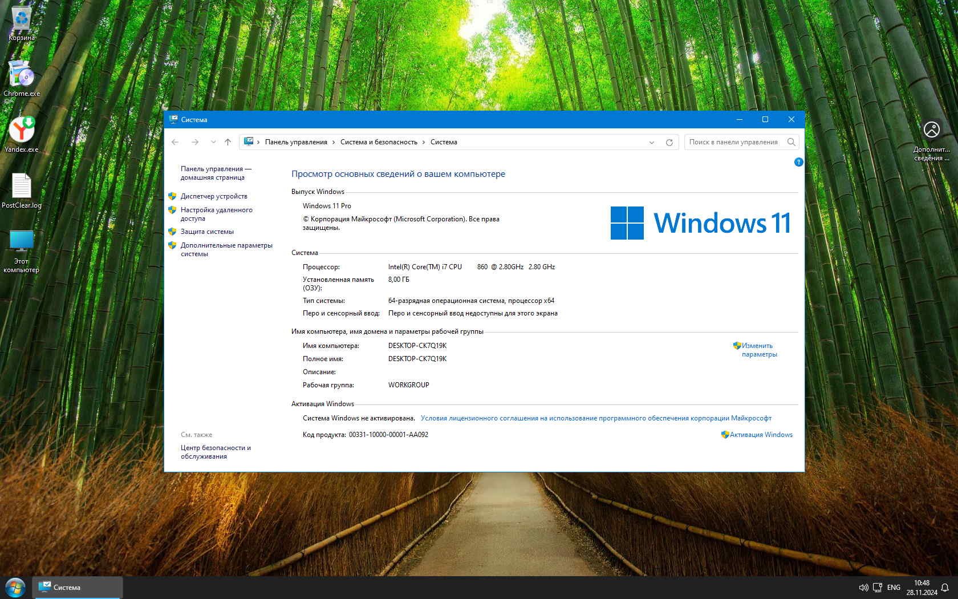
Task: Go back with the back arrow
Action: [x=175, y=142]
